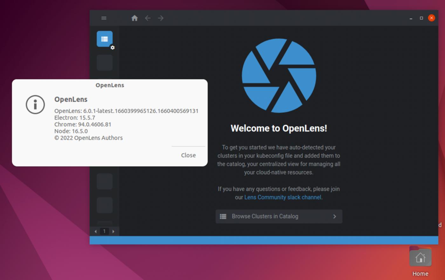Click the Home navigation icon in the toolbar

[134, 18]
